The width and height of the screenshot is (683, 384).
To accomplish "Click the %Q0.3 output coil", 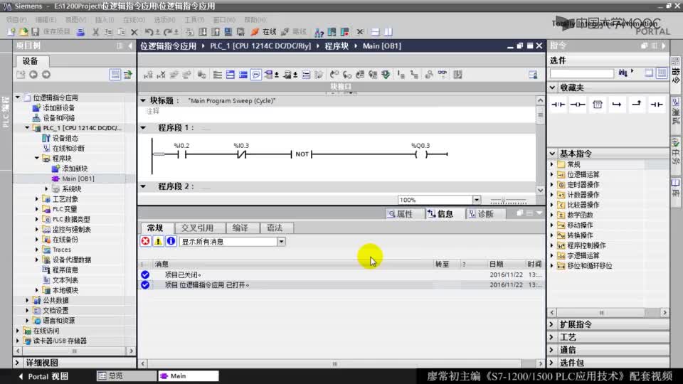I will point(420,154).
